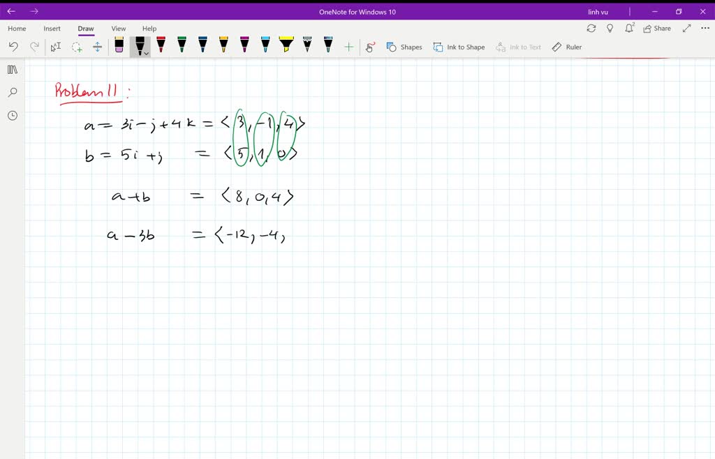Switch to the Insert ribbon tab
The width and height of the screenshot is (715, 459).
tap(52, 28)
